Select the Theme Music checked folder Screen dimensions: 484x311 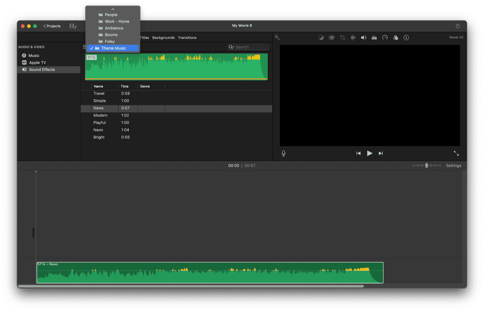(112, 48)
